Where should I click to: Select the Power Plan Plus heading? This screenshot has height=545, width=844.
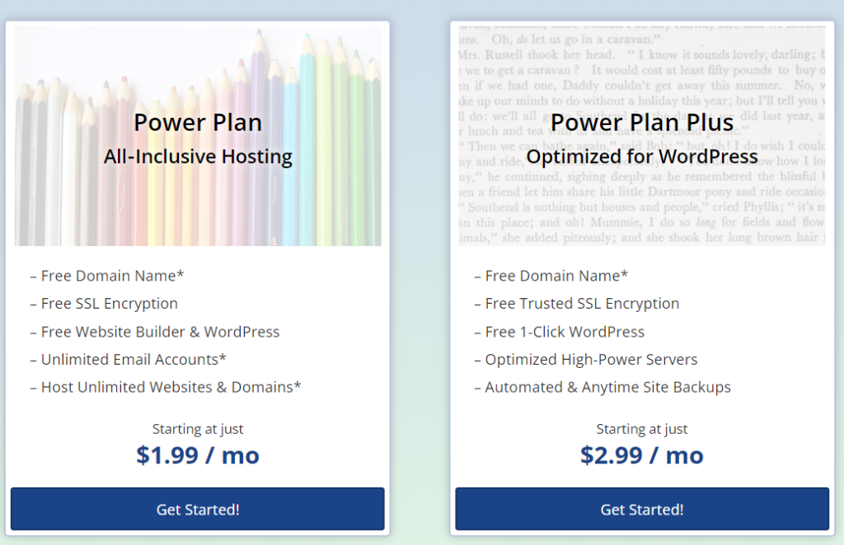642,123
